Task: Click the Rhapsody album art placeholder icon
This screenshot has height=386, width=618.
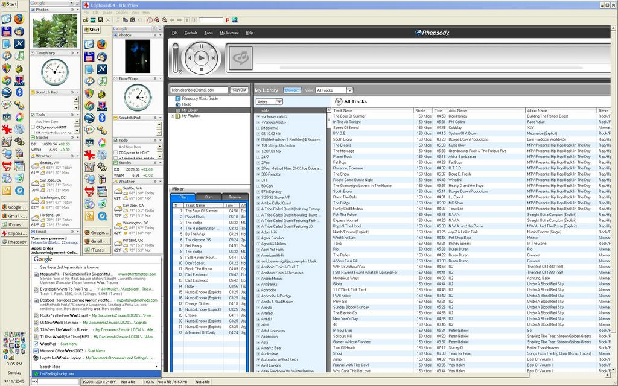Action: pos(241,59)
